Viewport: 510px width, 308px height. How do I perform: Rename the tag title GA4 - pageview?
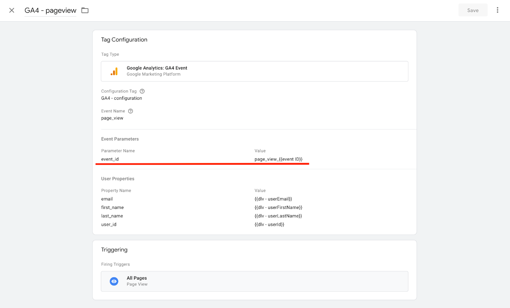pyautogui.click(x=50, y=11)
